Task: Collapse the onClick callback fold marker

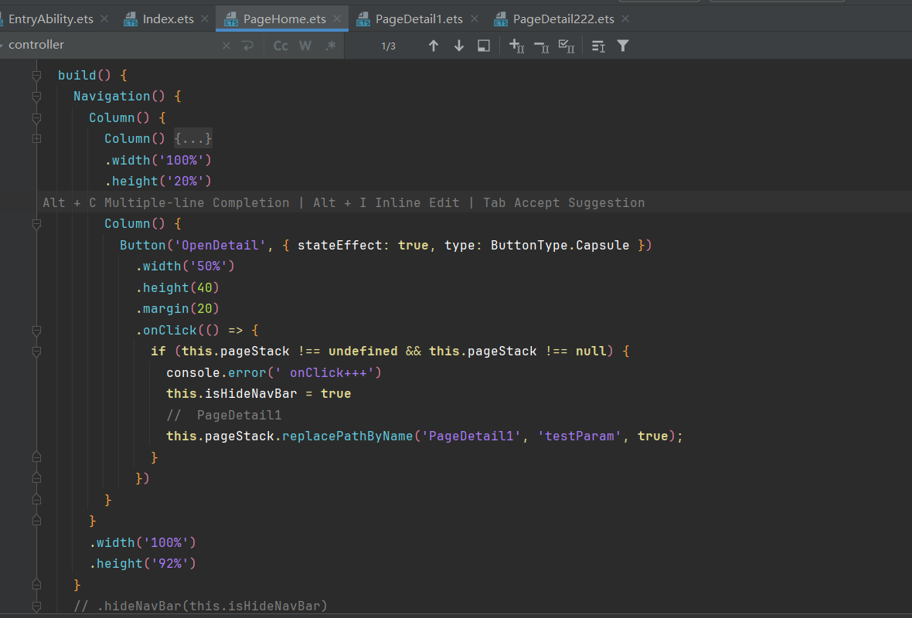Action: [36, 331]
